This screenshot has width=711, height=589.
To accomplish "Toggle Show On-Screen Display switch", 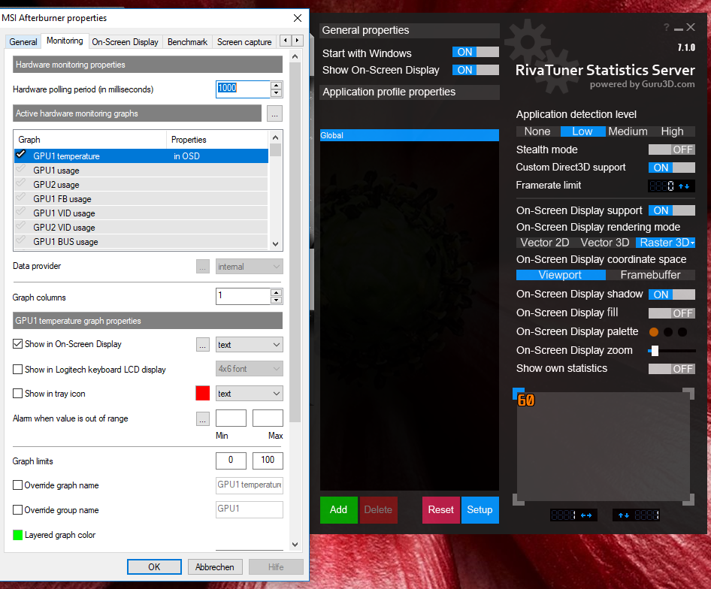I will click(x=476, y=70).
